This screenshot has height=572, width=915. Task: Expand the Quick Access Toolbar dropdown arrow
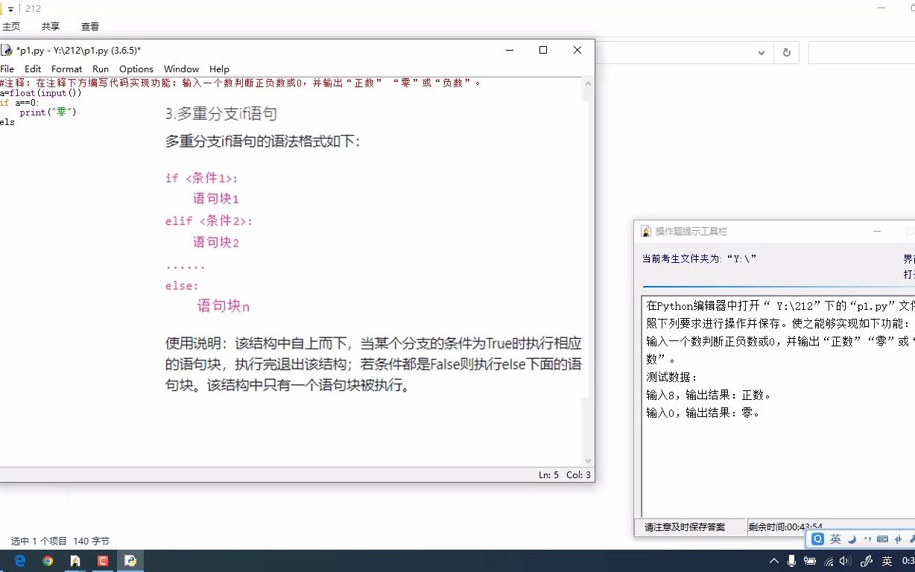click(10, 9)
